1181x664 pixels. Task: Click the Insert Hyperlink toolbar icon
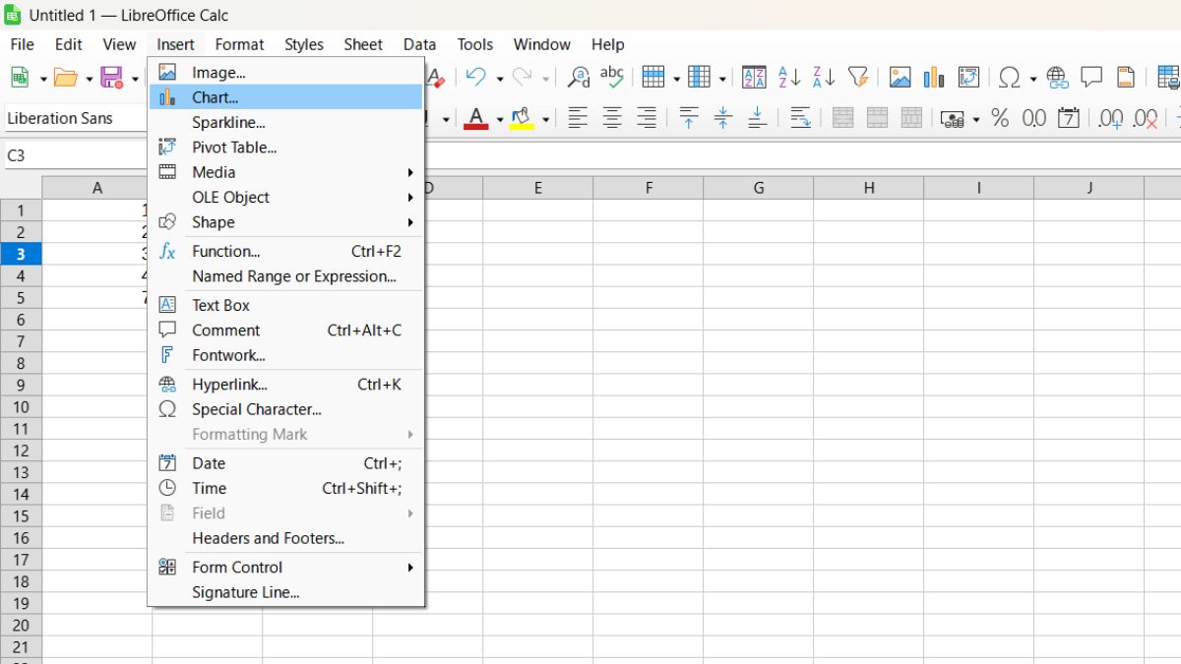point(1057,77)
